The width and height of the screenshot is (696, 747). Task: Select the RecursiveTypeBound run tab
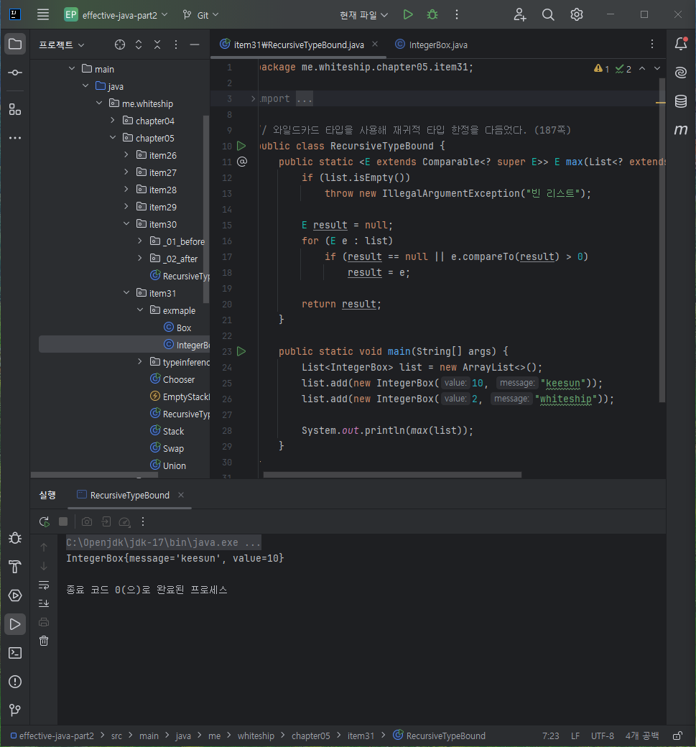click(130, 495)
